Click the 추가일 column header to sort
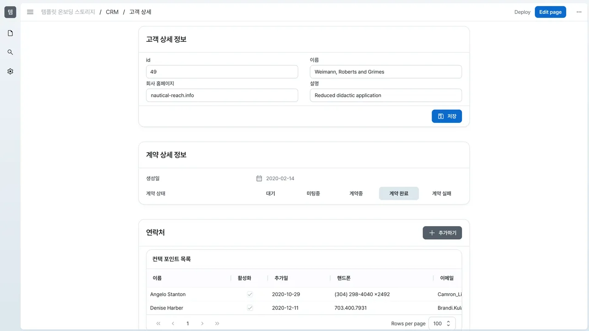This screenshot has height=331, width=589. pyautogui.click(x=281, y=278)
